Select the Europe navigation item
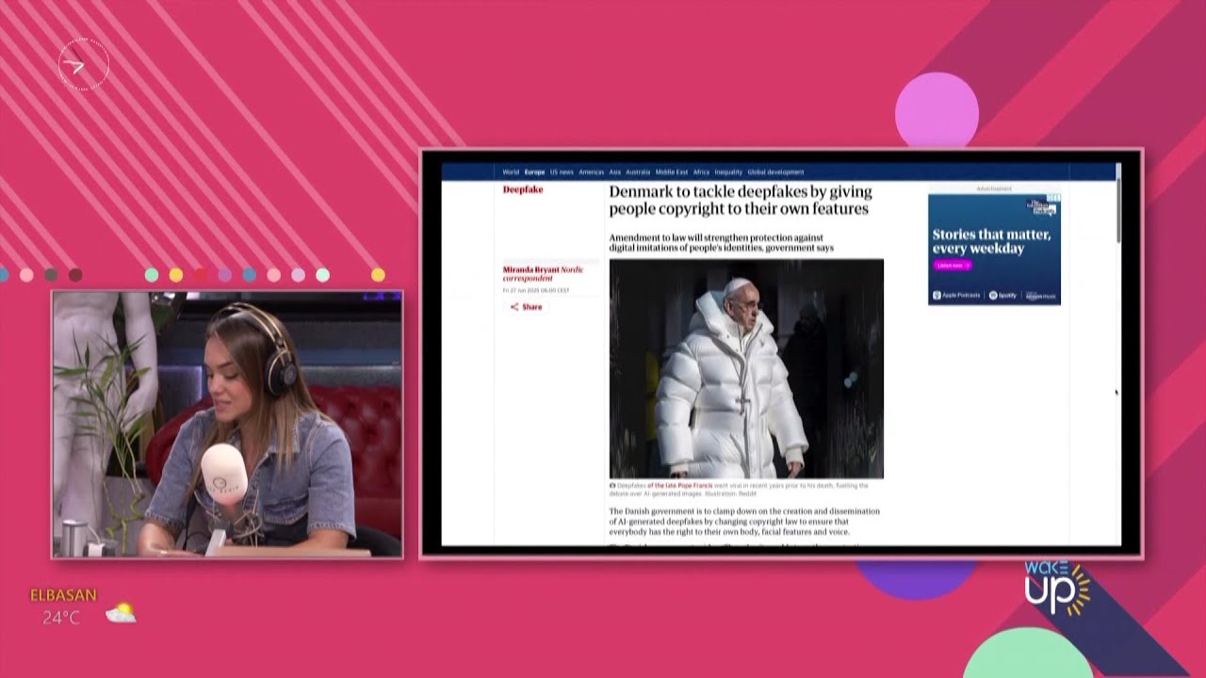The width and height of the screenshot is (1206, 678). pyautogui.click(x=534, y=172)
